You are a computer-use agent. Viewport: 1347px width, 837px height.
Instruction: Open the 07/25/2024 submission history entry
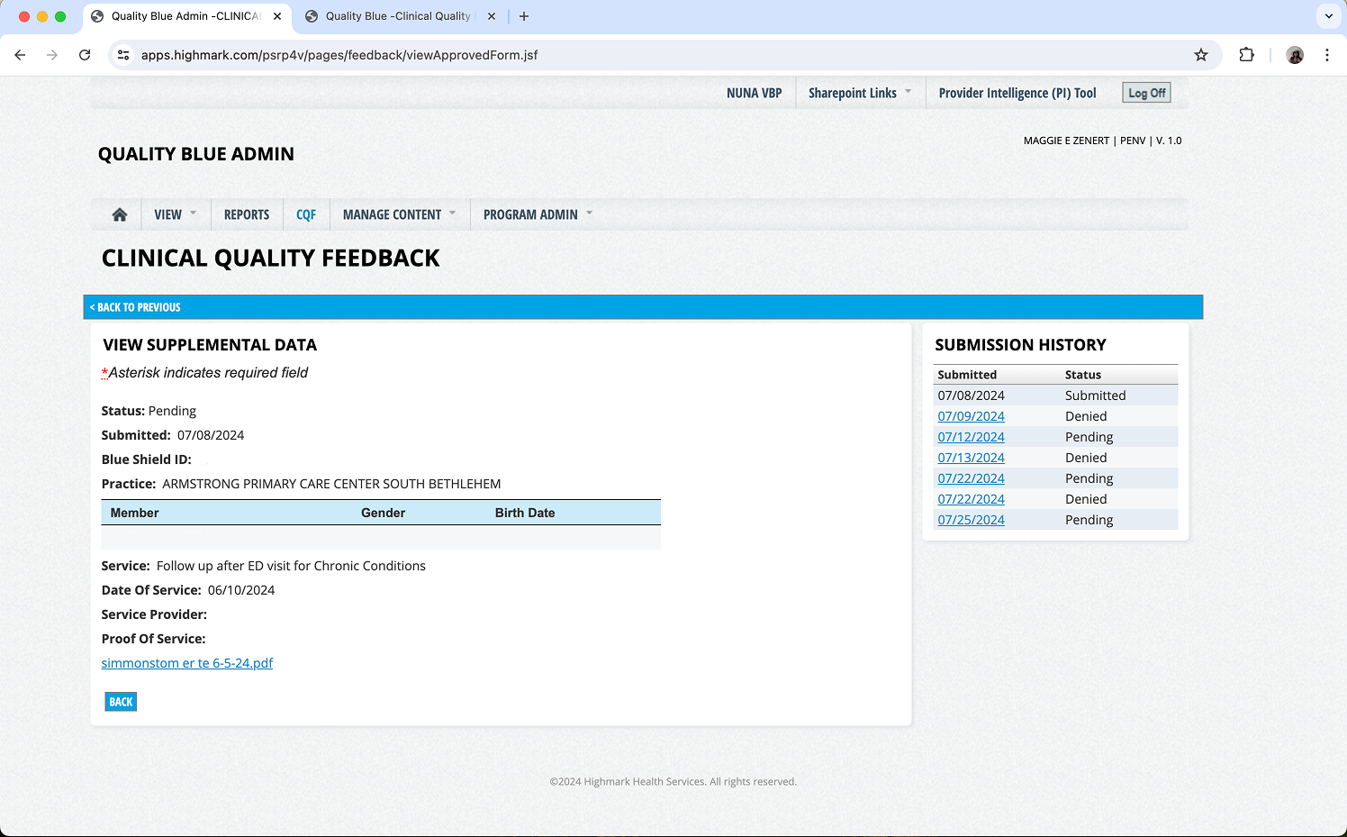(x=971, y=520)
